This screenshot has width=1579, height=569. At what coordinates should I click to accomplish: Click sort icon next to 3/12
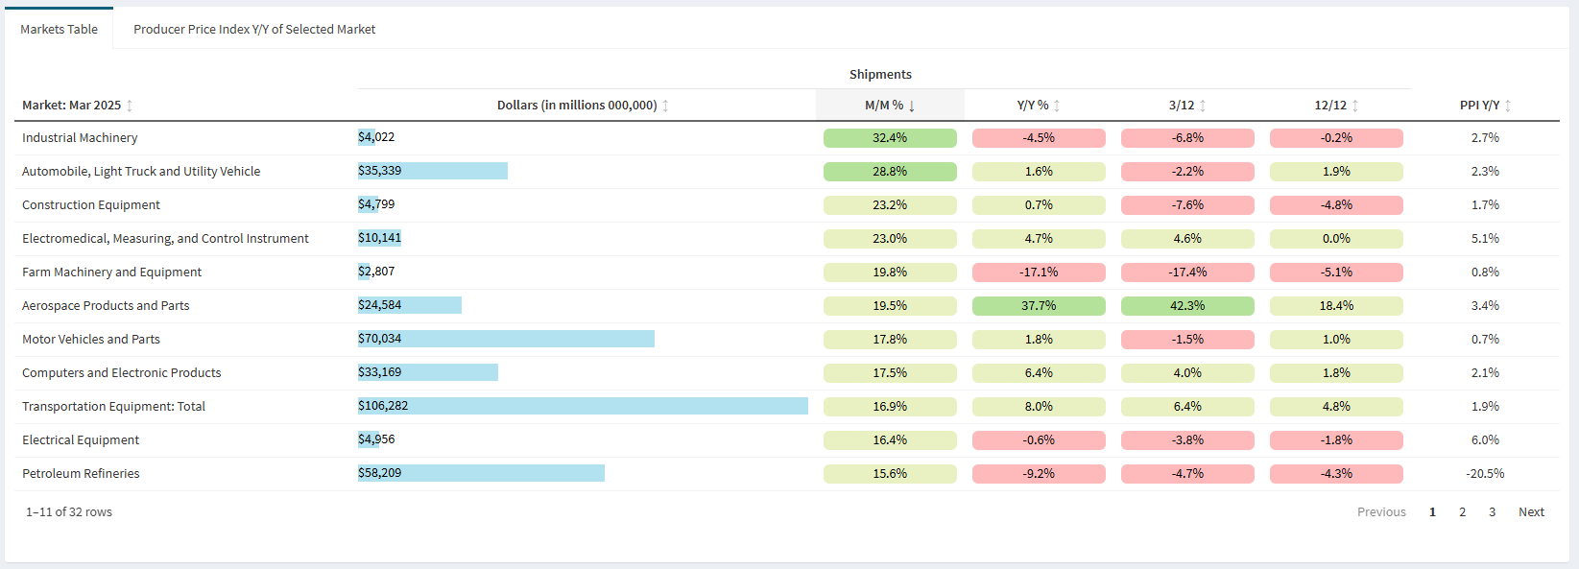click(1203, 106)
